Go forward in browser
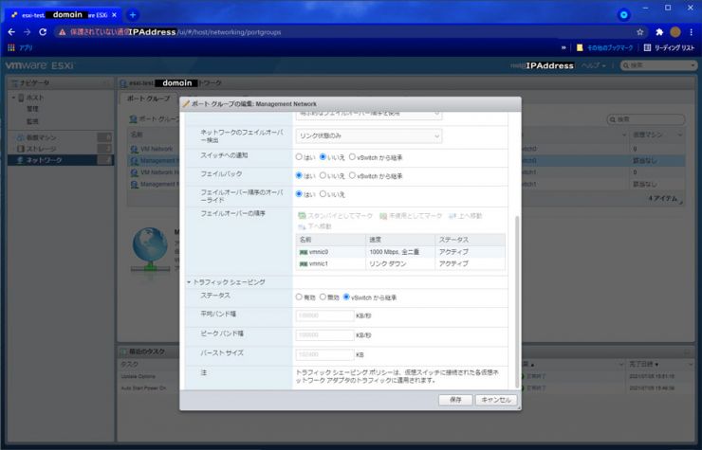This screenshot has height=450, width=702. (x=28, y=32)
